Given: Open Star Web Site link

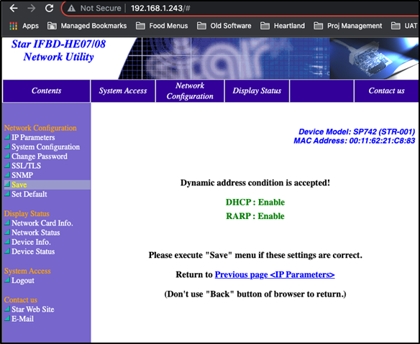Looking at the screenshot, I should [32, 310].
